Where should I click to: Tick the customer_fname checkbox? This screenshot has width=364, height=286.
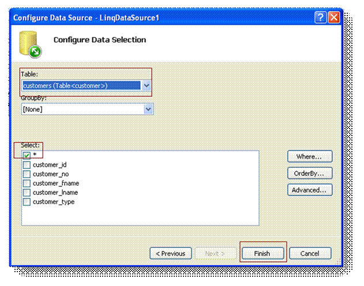pos(27,183)
